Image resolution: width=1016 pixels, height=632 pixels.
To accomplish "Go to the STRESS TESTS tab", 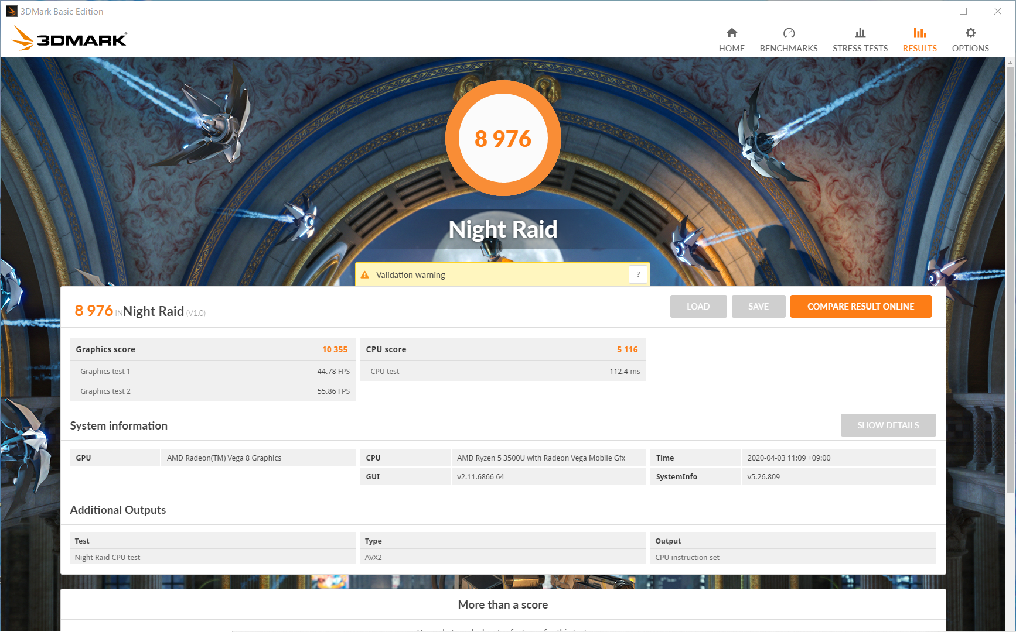I will [860, 40].
